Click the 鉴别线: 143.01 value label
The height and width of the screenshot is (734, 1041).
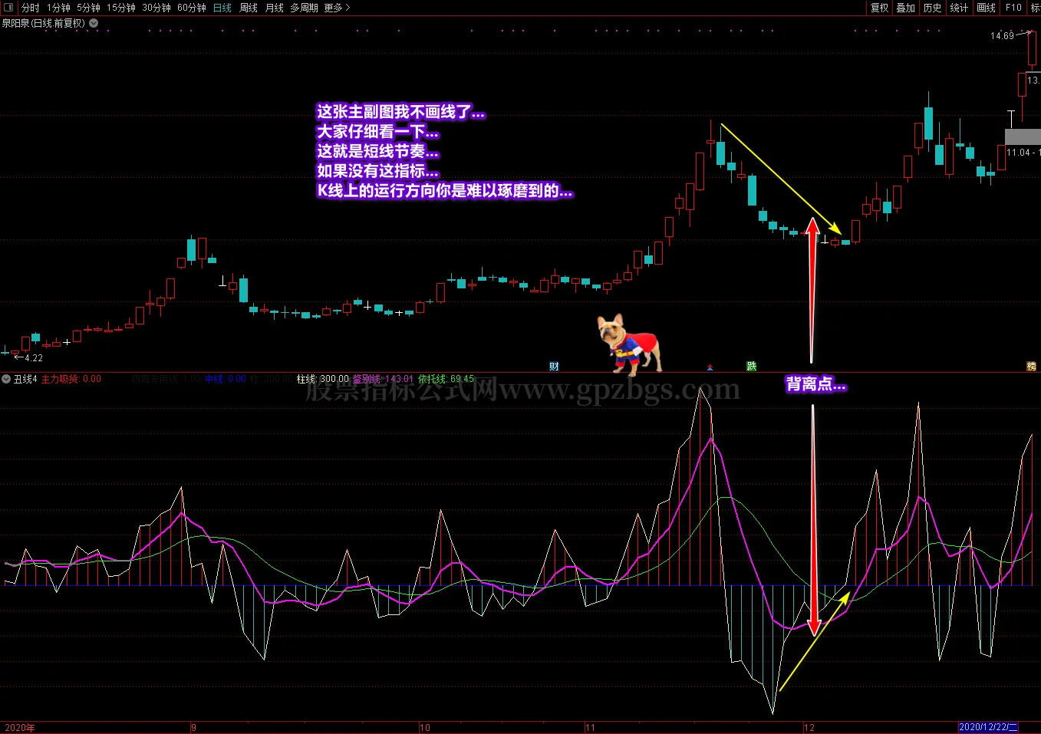[x=383, y=379]
